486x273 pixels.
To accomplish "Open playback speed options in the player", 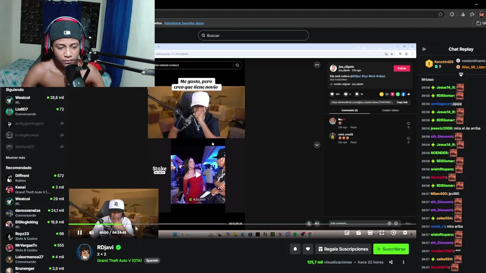I will coord(393,233).
